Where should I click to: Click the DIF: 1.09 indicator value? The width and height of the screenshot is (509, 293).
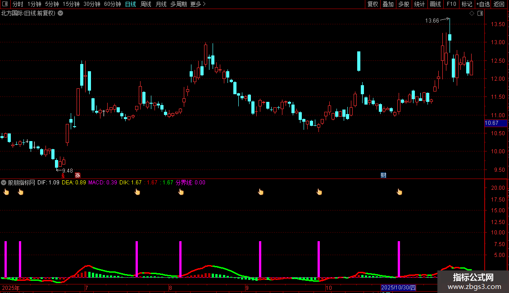[x=48, y=183]
